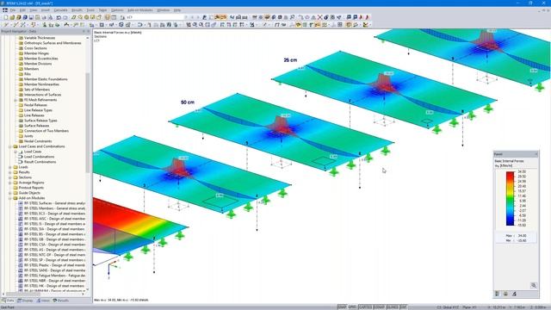Switch to the Display navigator tab
Image resolution: width=551 pixels, height=310 pixels.
[25, 301]
